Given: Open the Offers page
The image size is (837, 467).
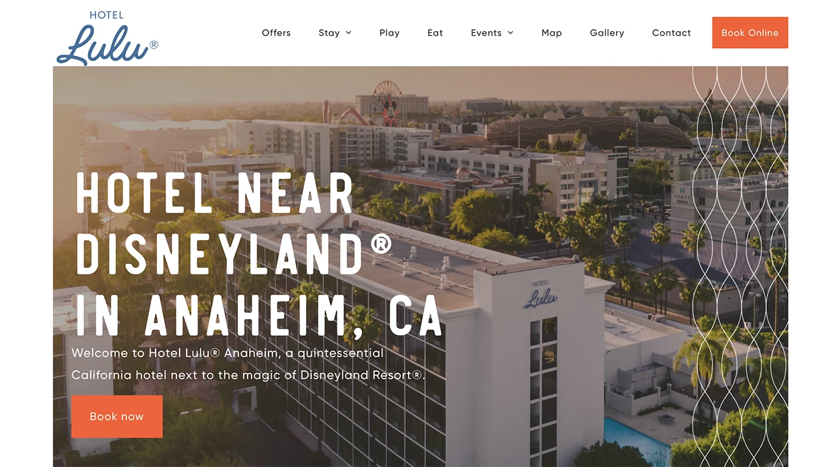Looking at the screenshot, I should point(276,33).
